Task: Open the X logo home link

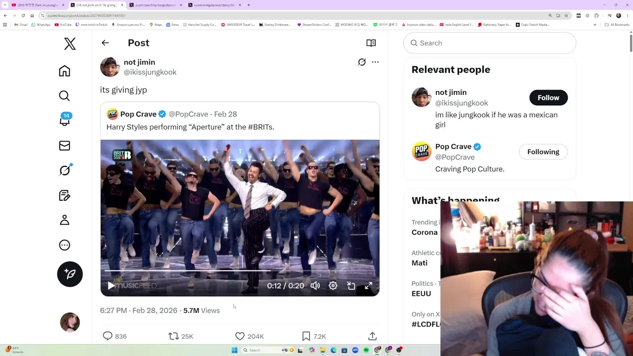Action: [x=70, y=44]
